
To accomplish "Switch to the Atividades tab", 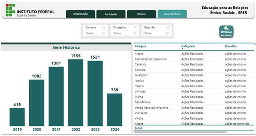I will click(111, 14).
